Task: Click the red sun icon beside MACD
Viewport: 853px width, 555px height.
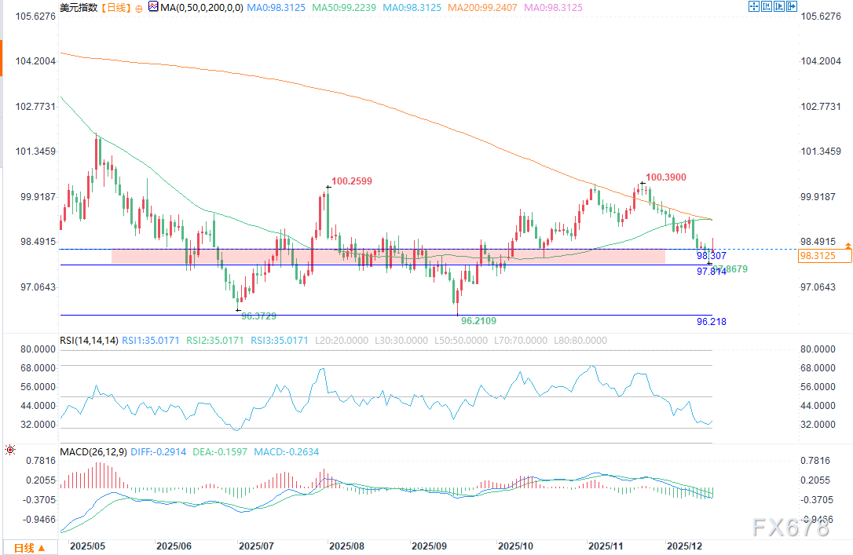Action: [x=10, y=451]
